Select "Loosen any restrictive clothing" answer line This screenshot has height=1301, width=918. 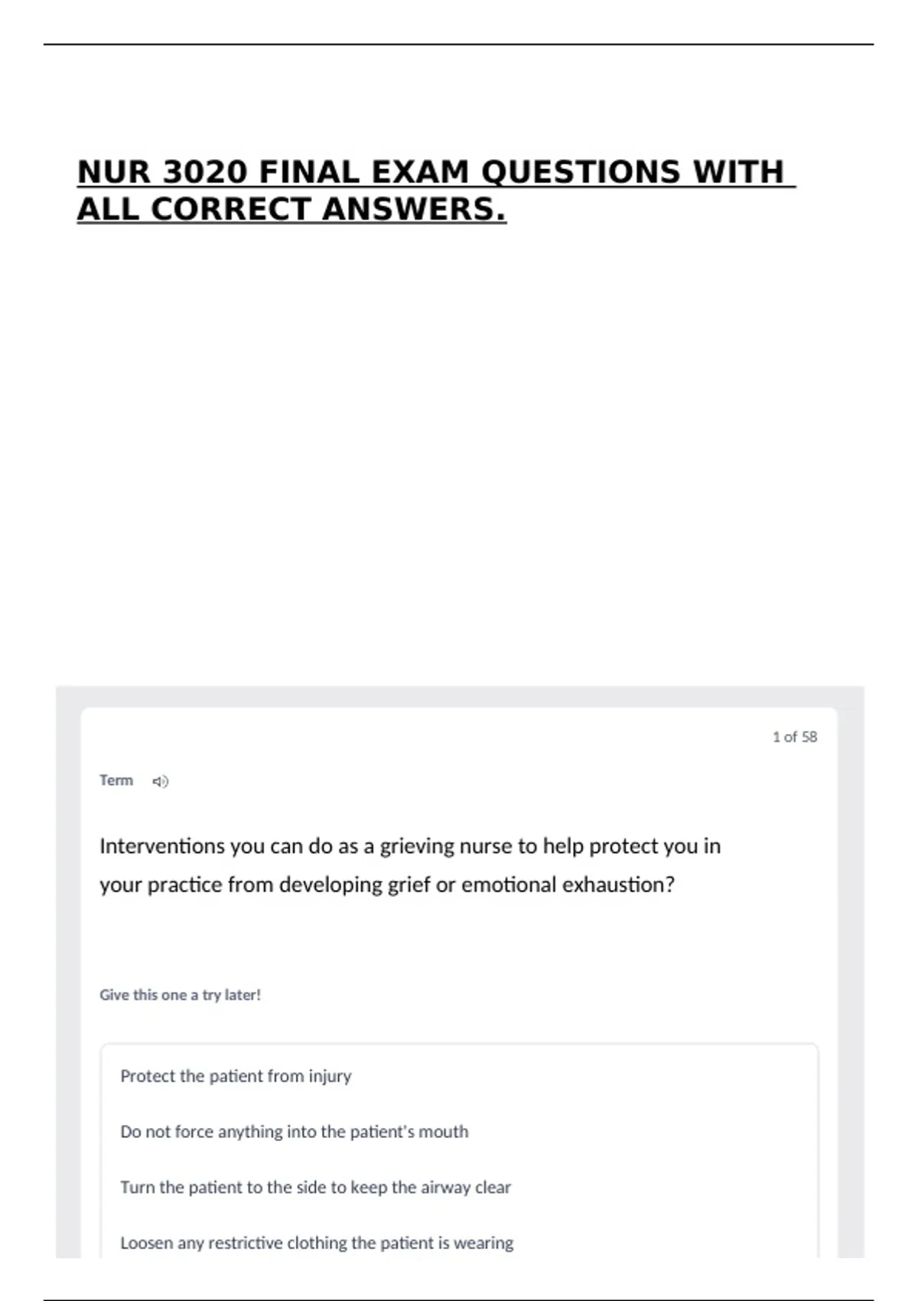(x=317, y=1243)
